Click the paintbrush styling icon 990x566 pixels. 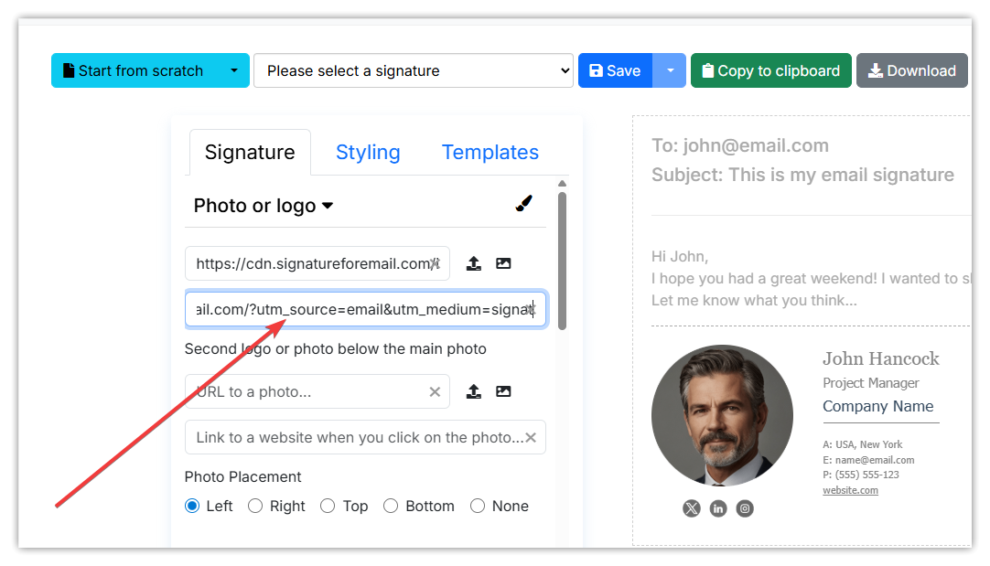pyautogui.click(x=523, y=204)
